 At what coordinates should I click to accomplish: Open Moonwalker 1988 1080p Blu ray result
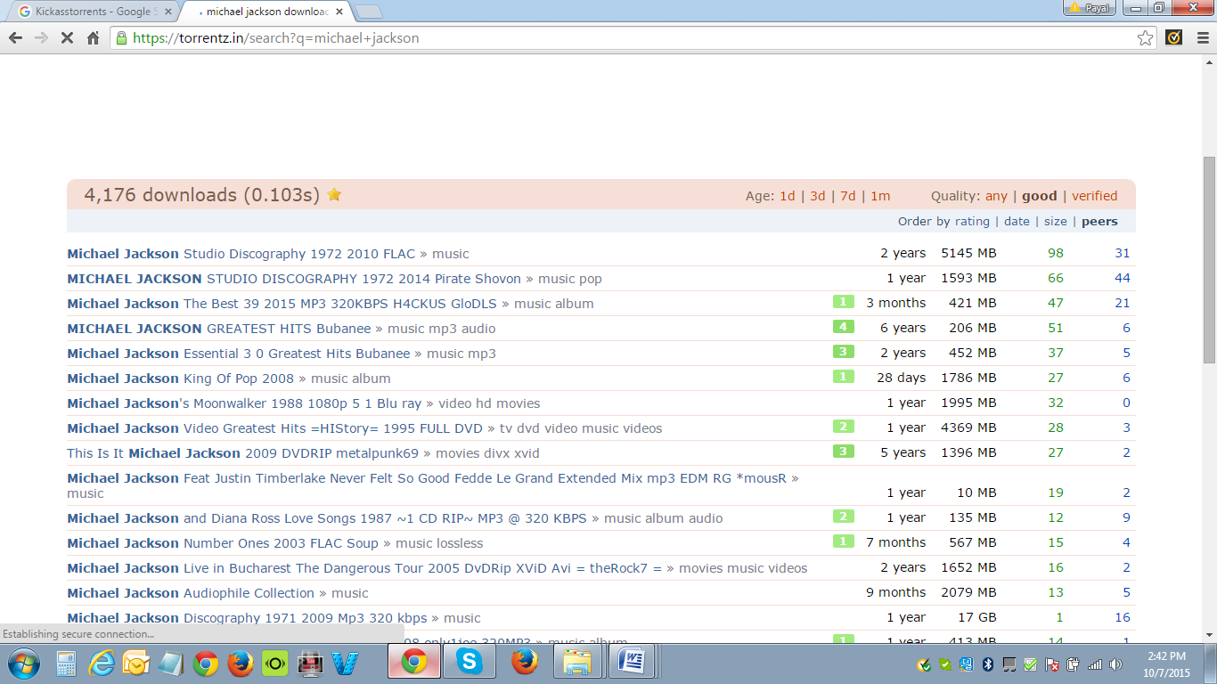pos(244,403)
